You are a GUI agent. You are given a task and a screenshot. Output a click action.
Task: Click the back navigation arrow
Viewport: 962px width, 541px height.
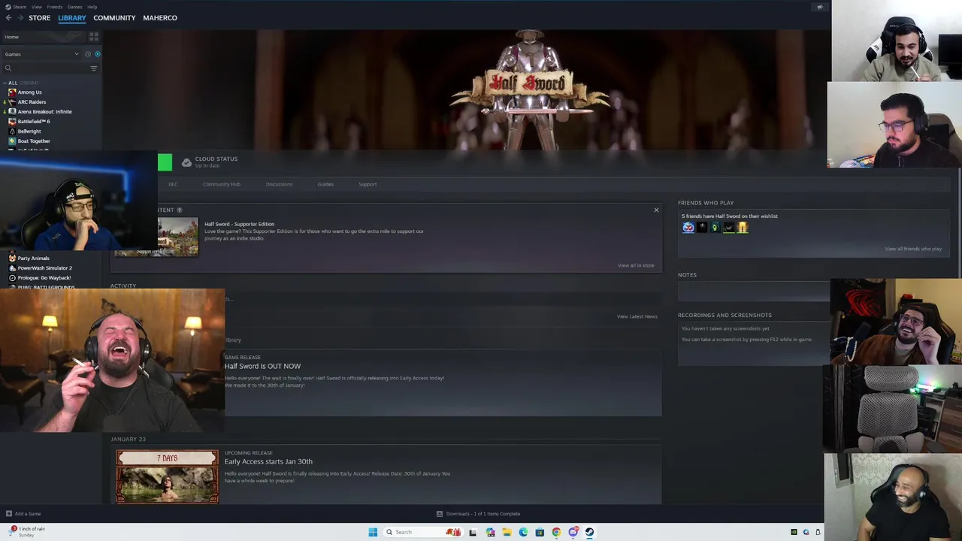9,18
